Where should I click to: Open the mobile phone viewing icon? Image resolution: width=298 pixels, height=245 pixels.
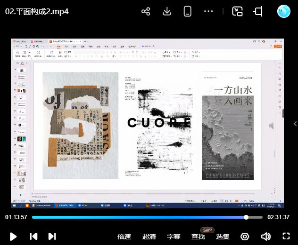tap(187, 12)
